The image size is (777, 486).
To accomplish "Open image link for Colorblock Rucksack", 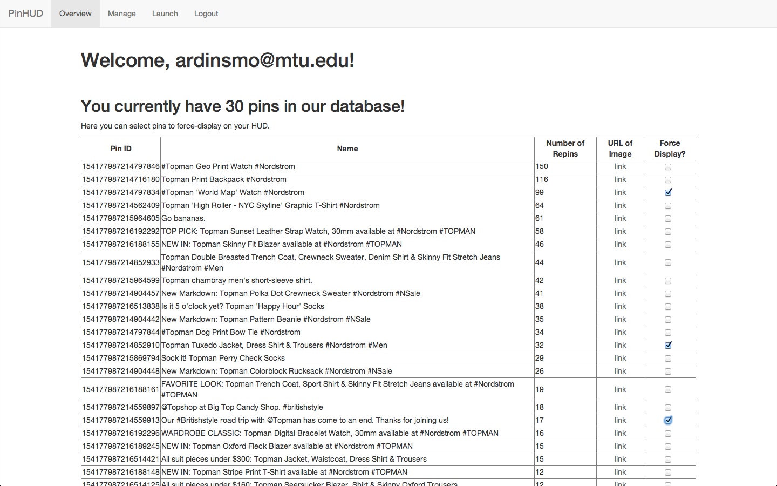I will tap(620, 371).
